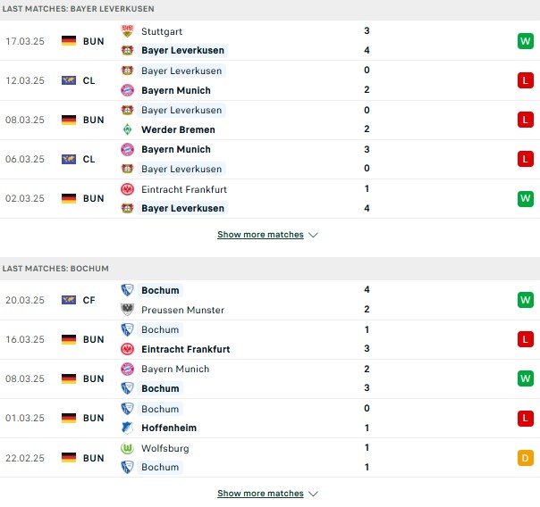Click the CL competition flag on 06.03.25
This screenshot has width=540, height=507.
click(69, 159)
